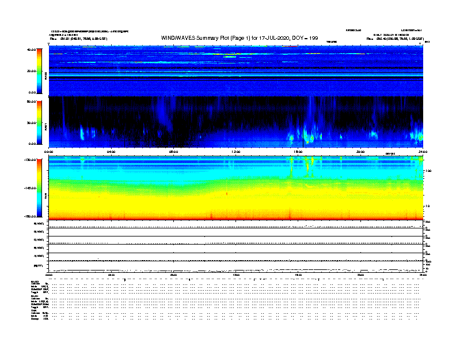Viewport: 456px width, 353px height.
Task: Click the 20:00 time tick under RAD1
Action: (360, 152)
